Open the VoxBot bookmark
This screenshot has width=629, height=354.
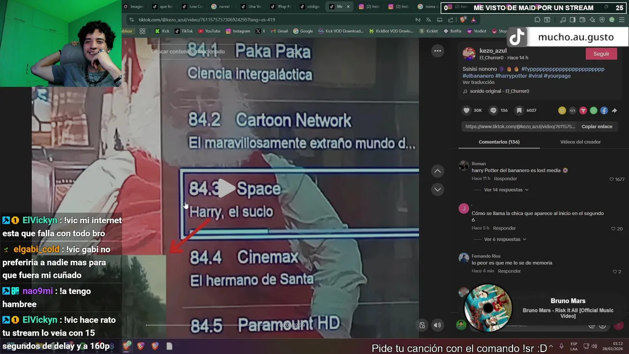(x=477, y=31)
